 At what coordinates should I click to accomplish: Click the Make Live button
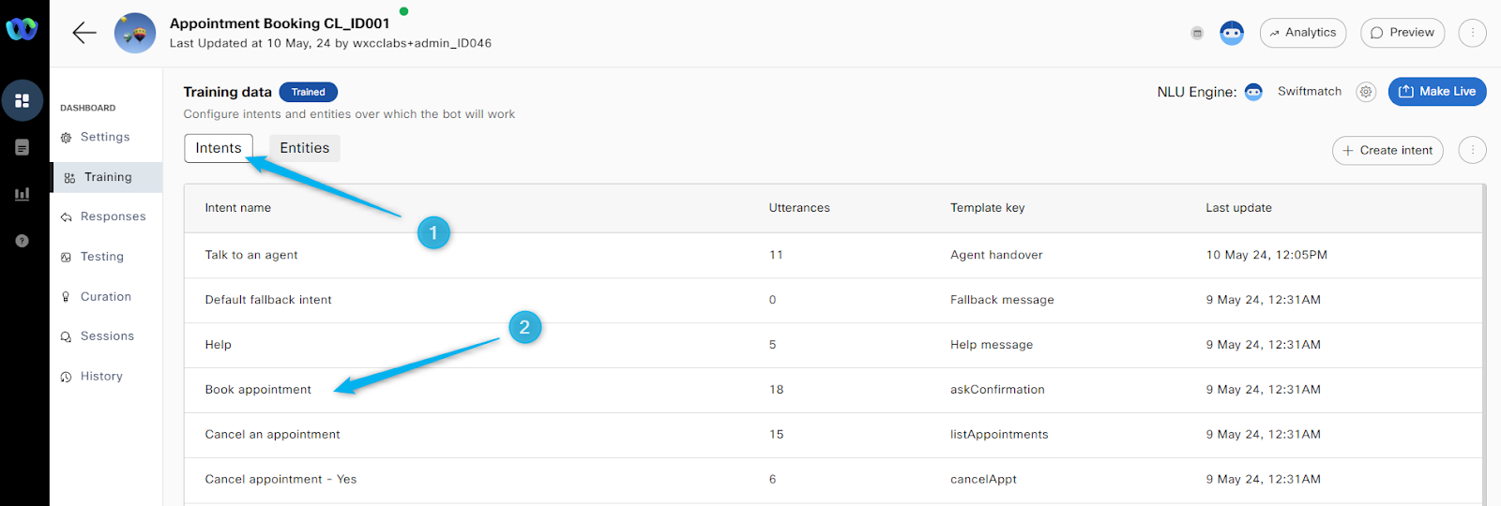(x=1436, y=92)
